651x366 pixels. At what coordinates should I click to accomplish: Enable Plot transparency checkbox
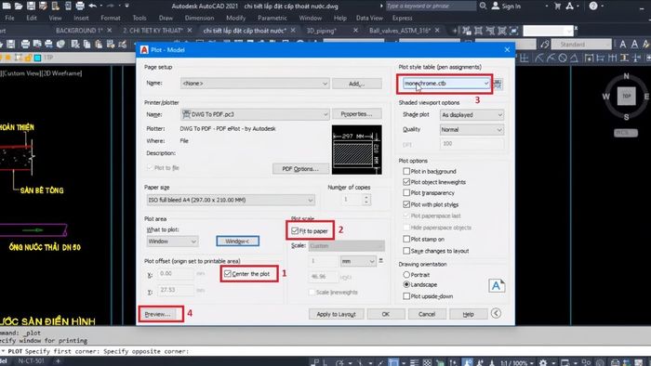point(406,192)
